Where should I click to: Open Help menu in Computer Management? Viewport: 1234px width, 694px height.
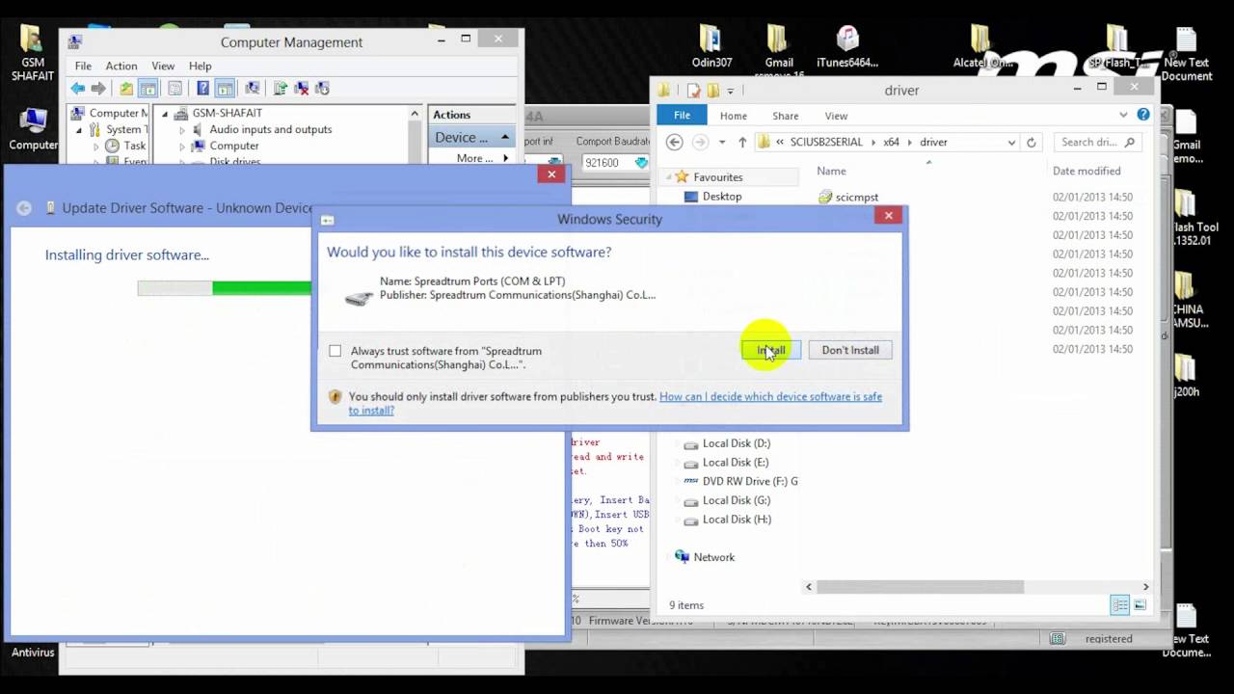[x=200, y=66]
